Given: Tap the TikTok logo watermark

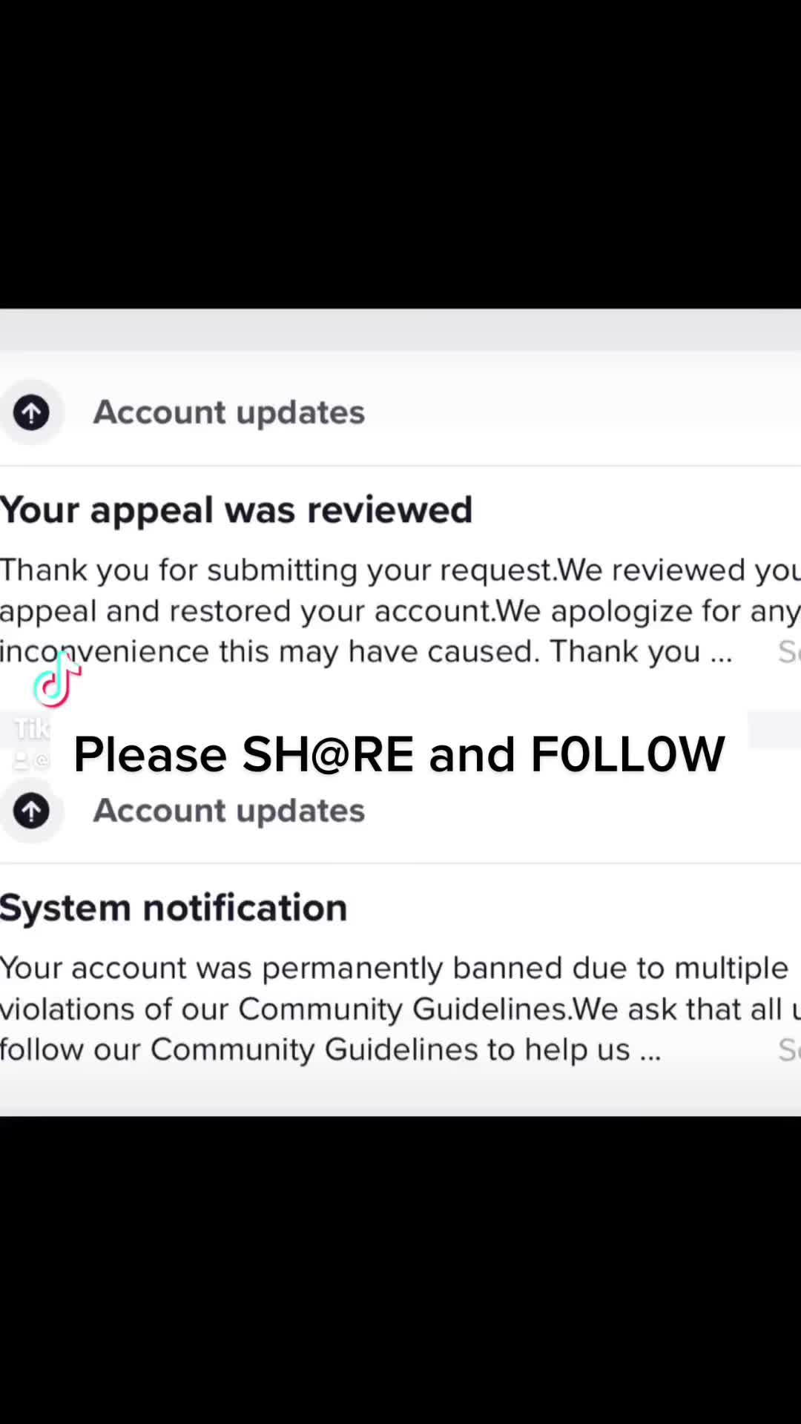Looking at the screenshot, I should (x=56, y=679).
